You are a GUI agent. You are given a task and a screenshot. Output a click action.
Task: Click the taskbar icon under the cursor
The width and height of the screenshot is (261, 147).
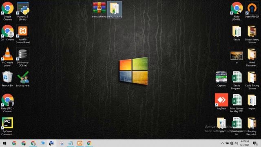tap(52, 143)
